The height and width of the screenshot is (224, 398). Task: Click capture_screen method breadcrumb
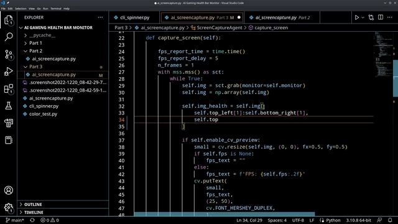click(x=271, y=27)
